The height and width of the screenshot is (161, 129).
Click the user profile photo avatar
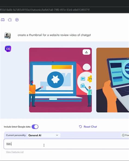8,36
